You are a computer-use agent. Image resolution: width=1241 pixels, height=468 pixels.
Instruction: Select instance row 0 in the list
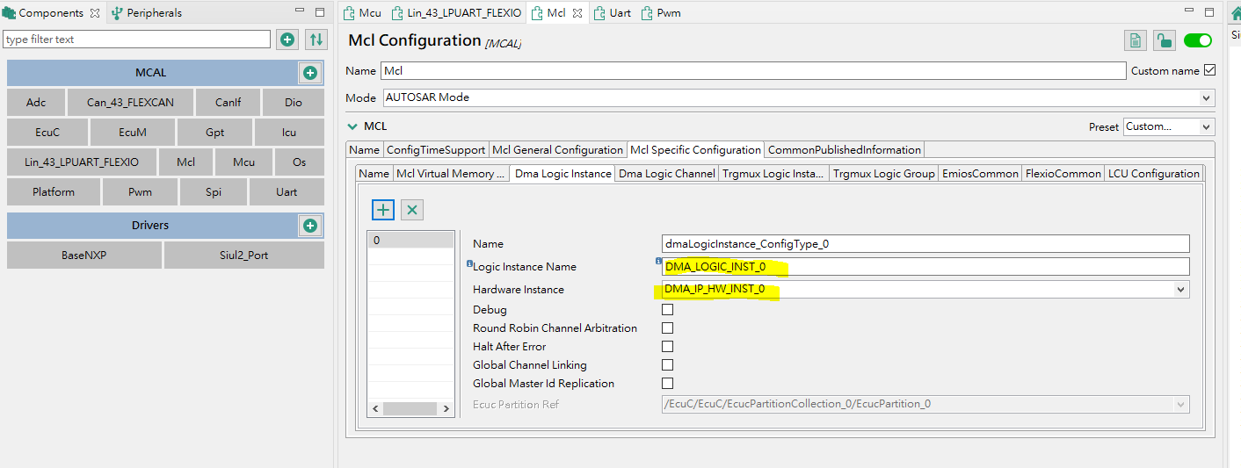(410, 240)
